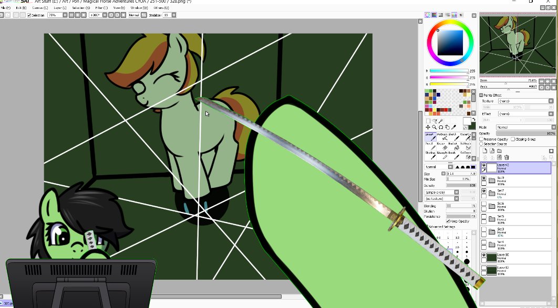Image resolution: width=558 pixels, height=308 pixels.
Task: Select the Hand pan tool
Action: (x=447, y=127)
